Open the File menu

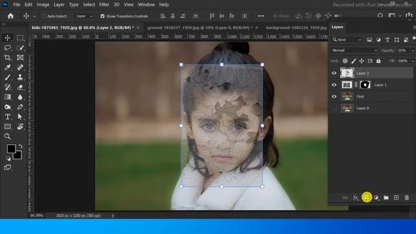point(16,5)
